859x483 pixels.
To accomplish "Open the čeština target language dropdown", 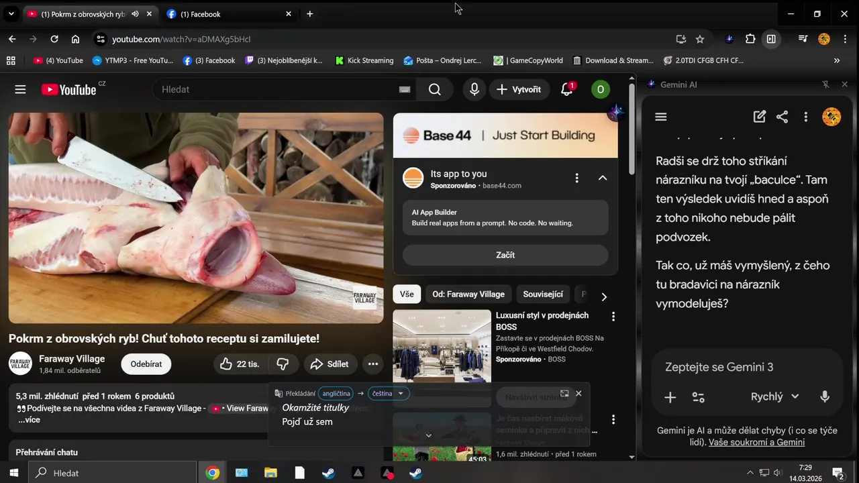I will point(389,393).
